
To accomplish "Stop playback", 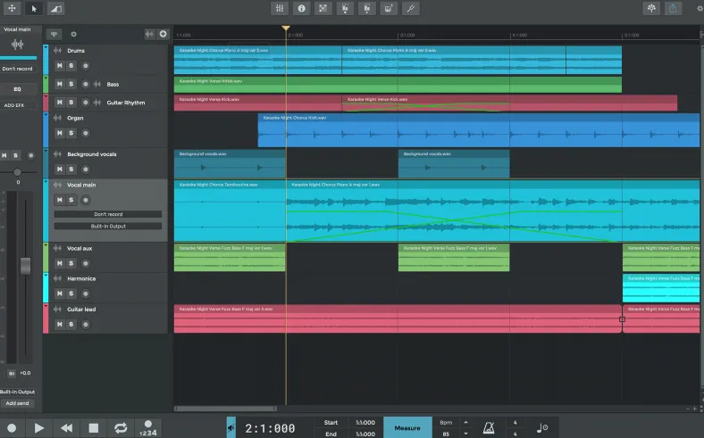I will pyautogui.click(x=94, y=428).
